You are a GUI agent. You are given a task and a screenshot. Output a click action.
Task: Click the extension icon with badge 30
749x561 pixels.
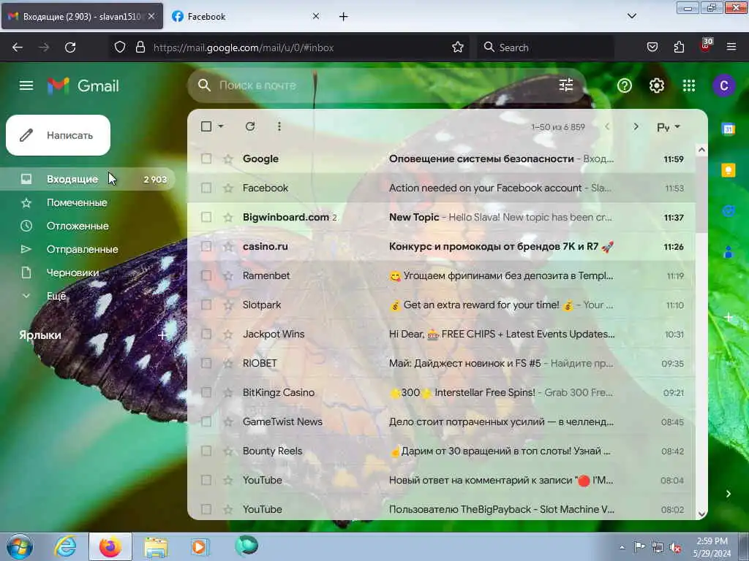tap(706, 46)
